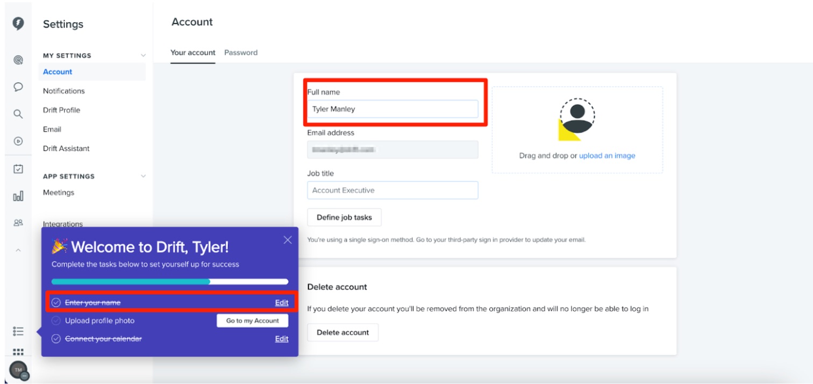Screen dimensions: 813x384
Task: Click the Job title input field
Action: [x=393, y=190]
